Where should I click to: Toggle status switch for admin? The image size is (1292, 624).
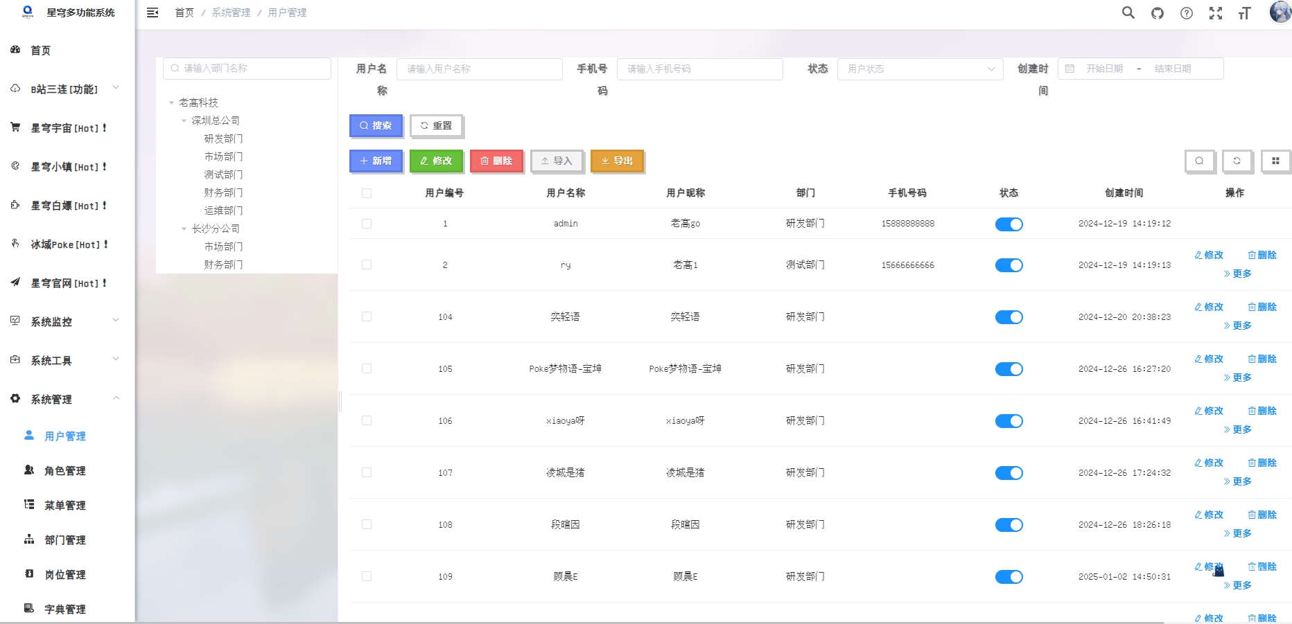click(x=1009, y=224)
